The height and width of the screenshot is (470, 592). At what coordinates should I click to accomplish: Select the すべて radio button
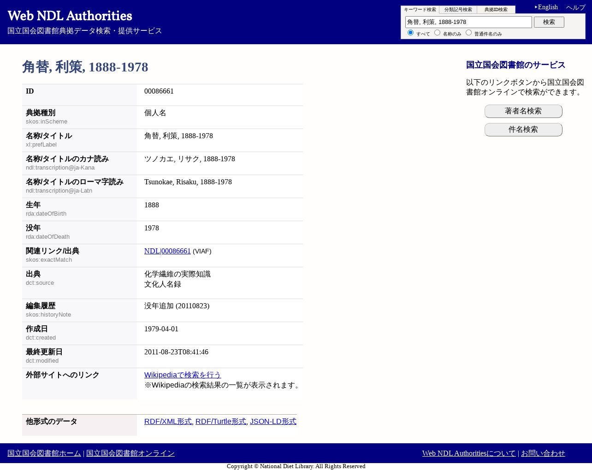pos(410,33)
